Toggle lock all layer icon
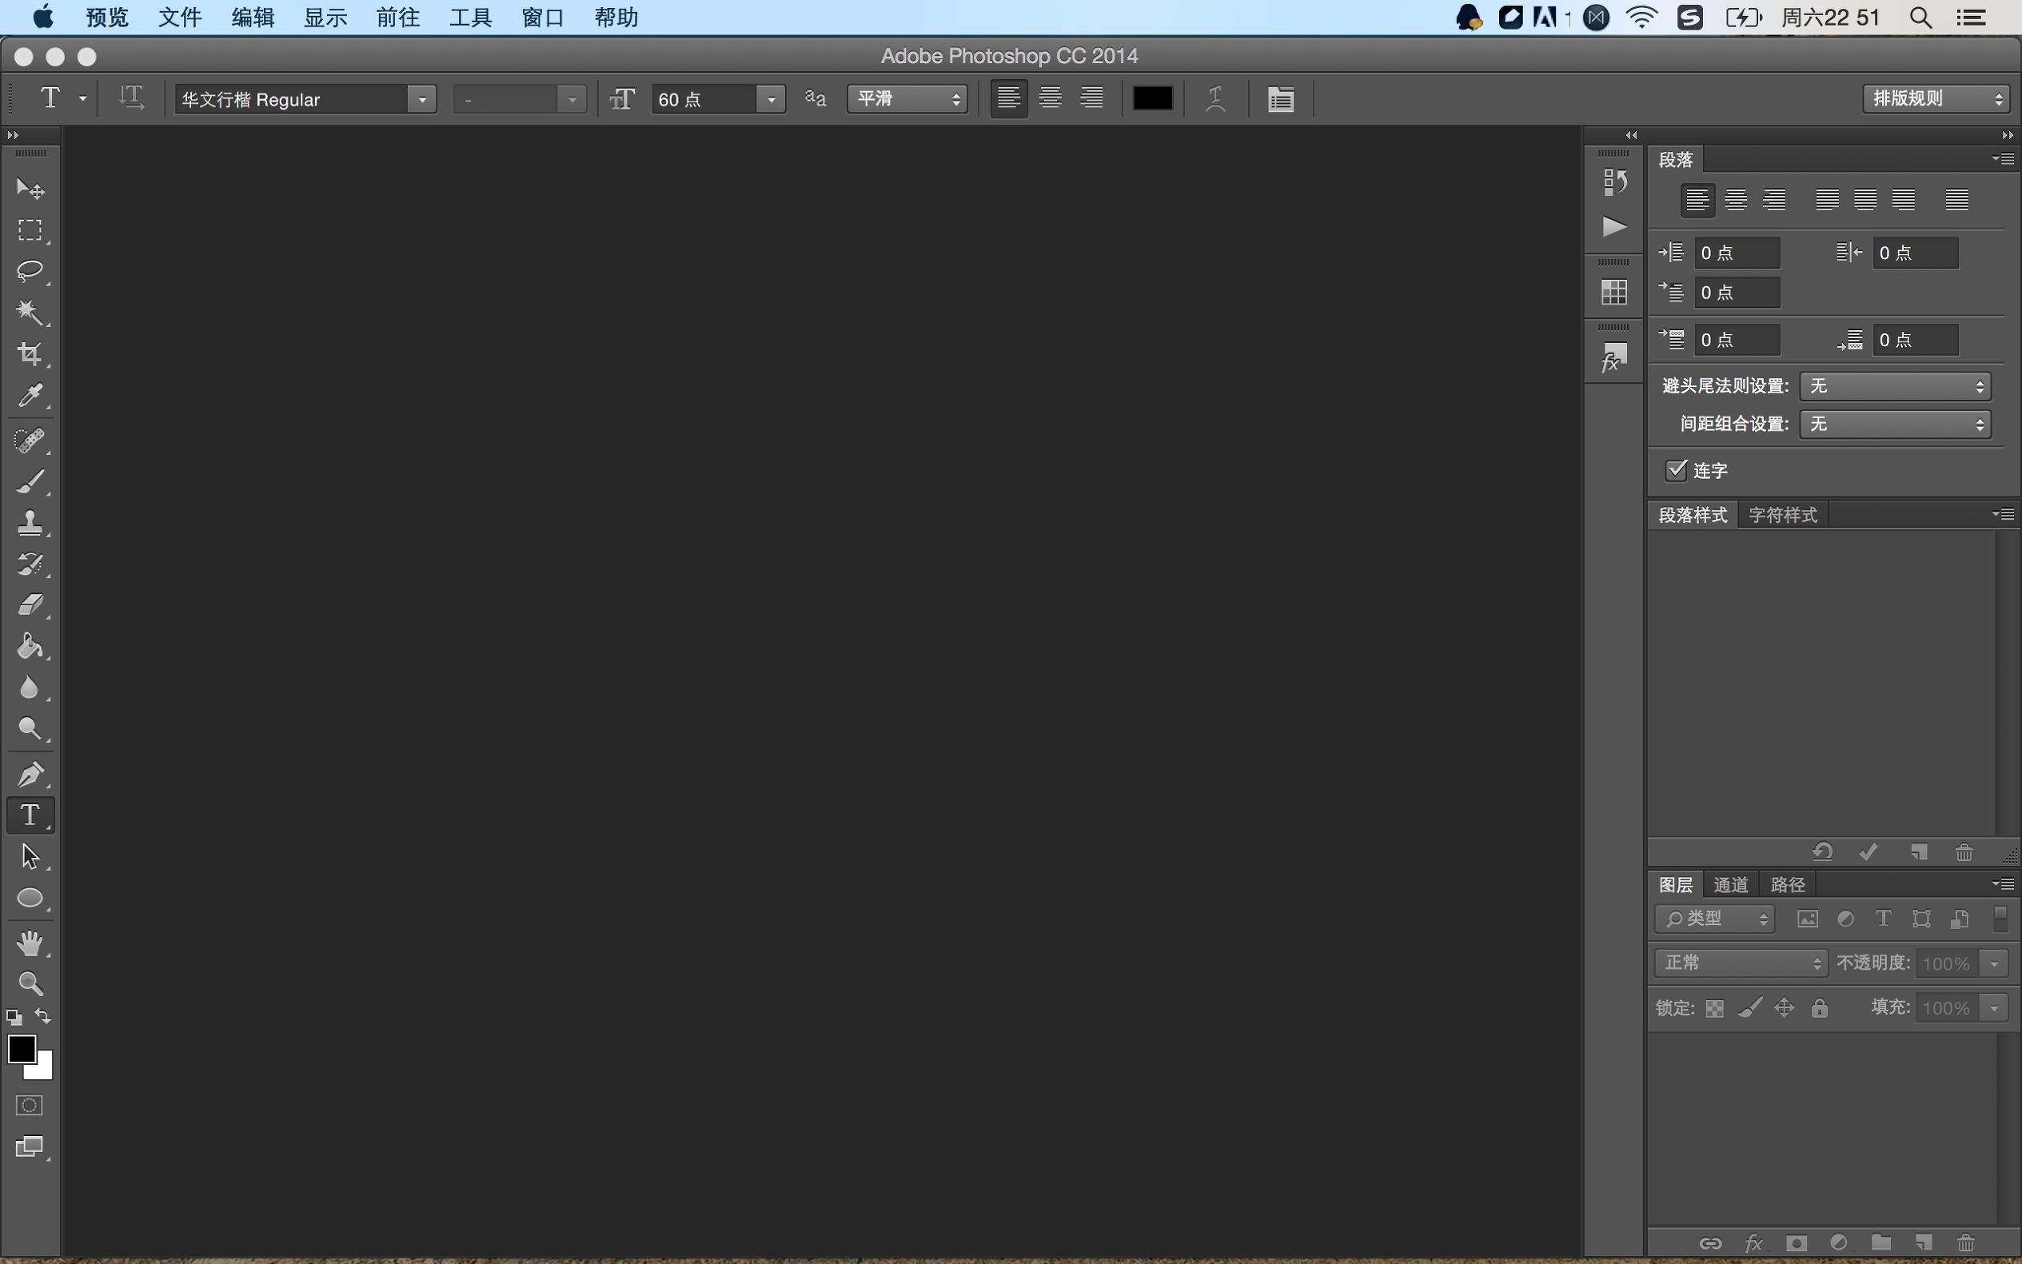Viewport: 2022px width, 1264px height. pyautogui.click(x=1819, y=1008)
